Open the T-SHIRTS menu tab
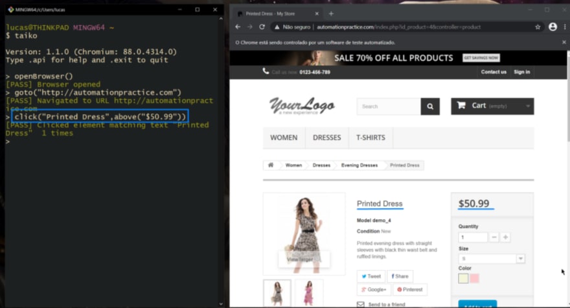This screenshot has width=570, height=308. (370, 137)
